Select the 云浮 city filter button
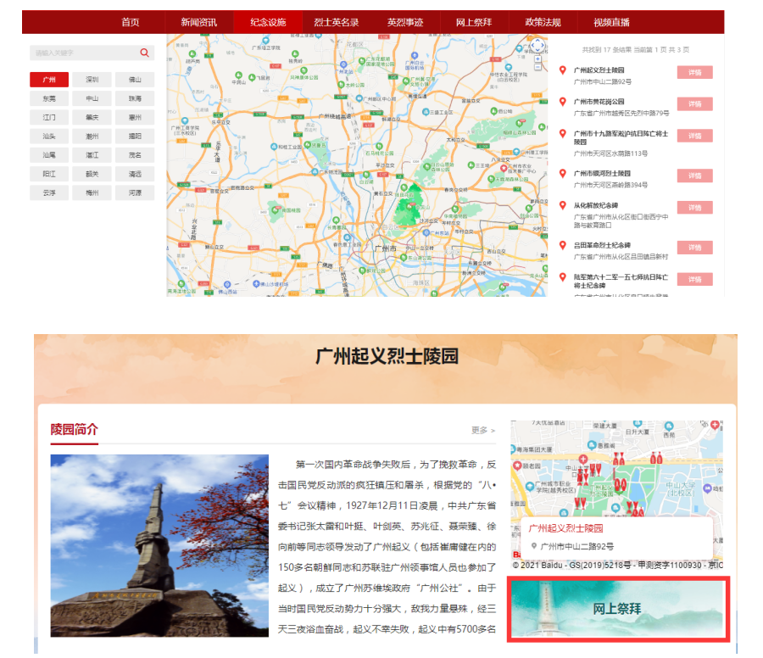763x658 pixels. click(49, 192)
